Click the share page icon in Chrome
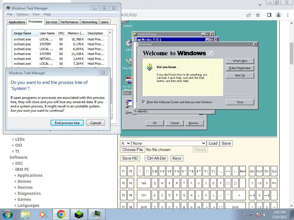 [x=249, y=15]
